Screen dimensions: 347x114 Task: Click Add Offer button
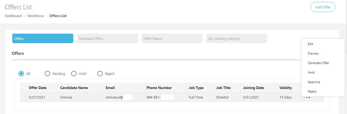point(323,7)
